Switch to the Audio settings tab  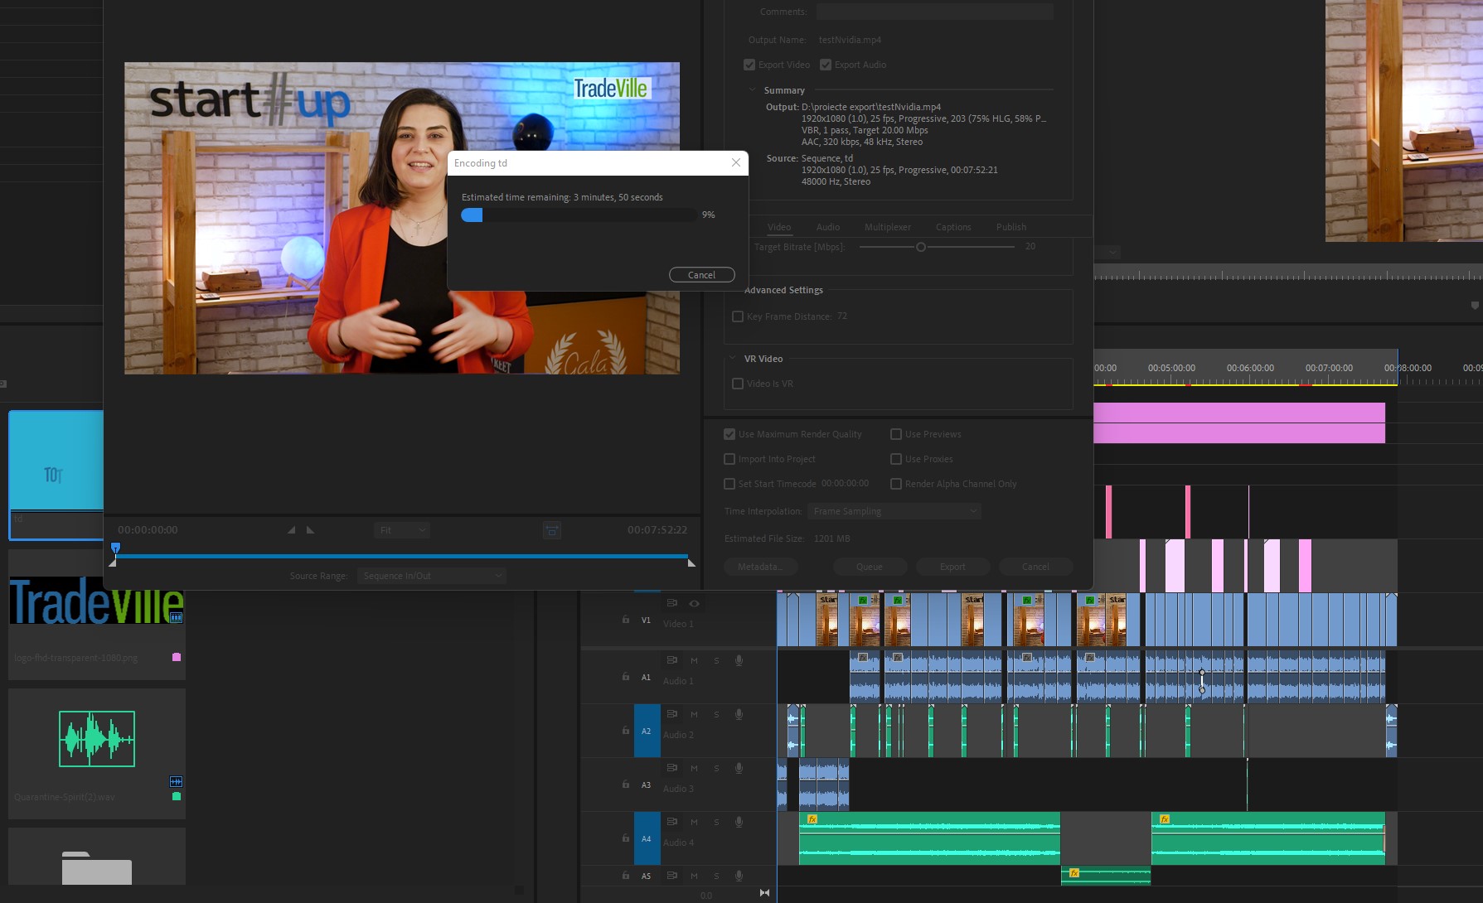pyautogui.click(x=827, y=227)
